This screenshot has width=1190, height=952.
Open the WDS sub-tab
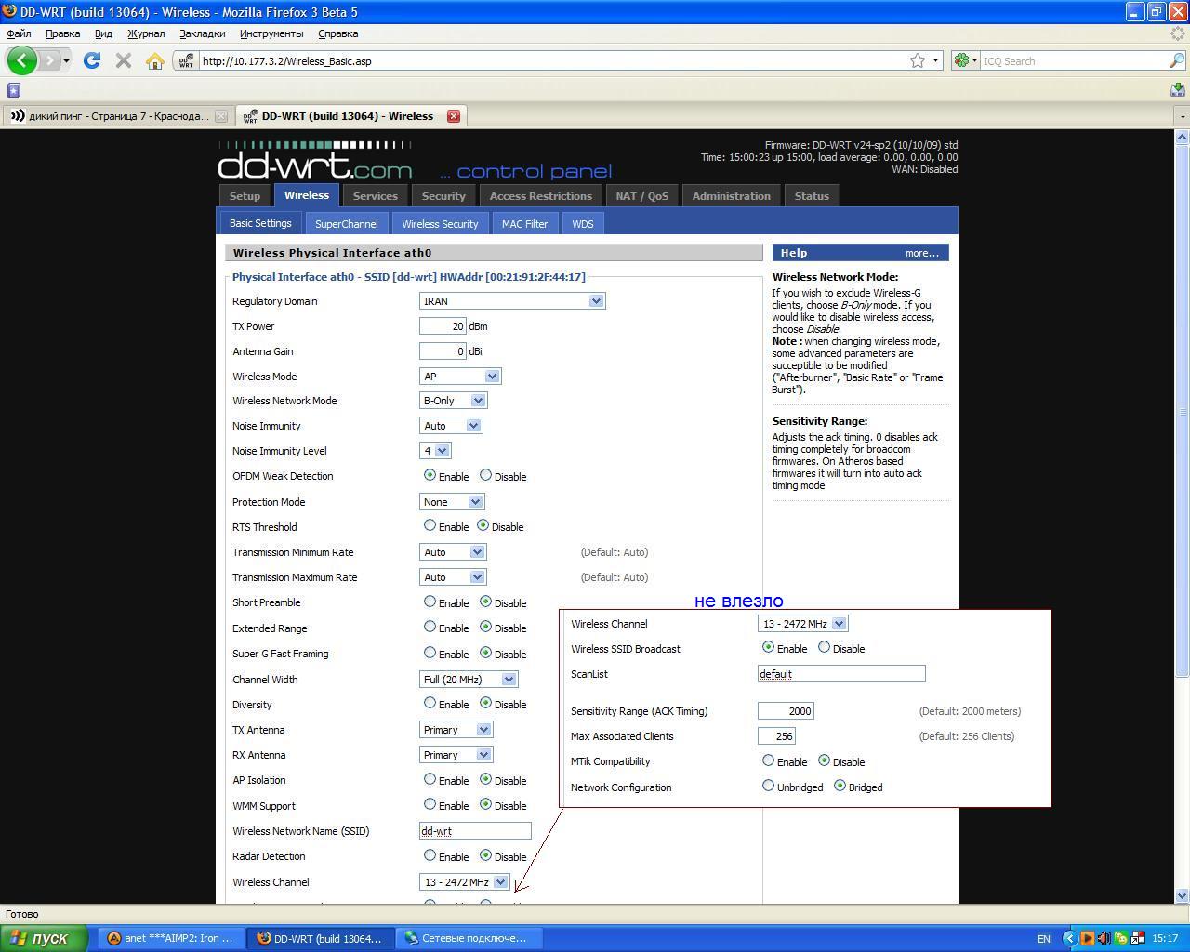583,224
